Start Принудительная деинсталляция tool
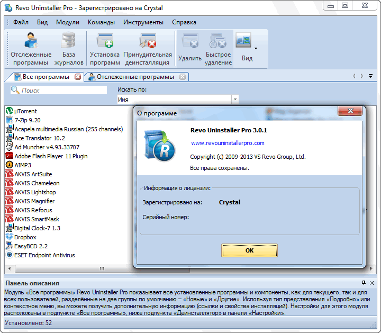The width and height of the screenshot is (381, 333). pos(148,49)
